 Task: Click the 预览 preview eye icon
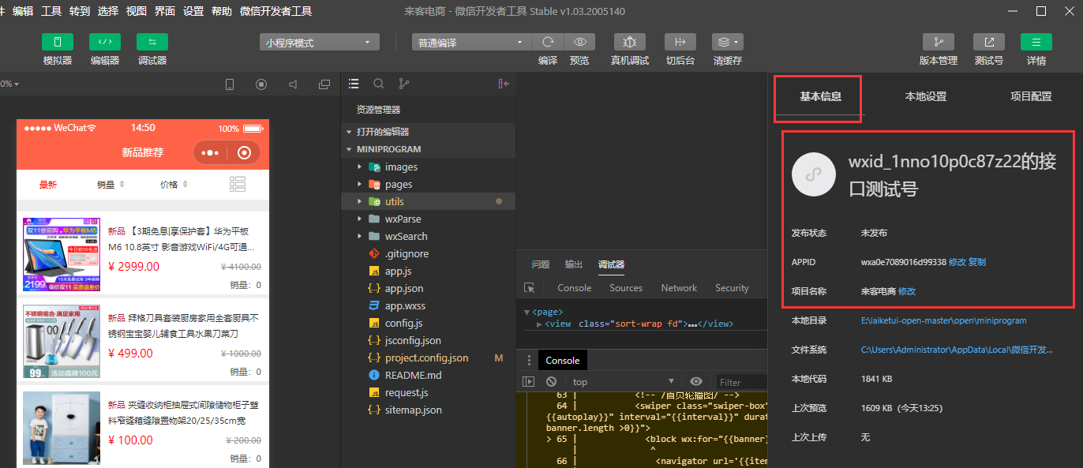579,42
